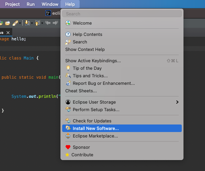Open Eclipse Marketplace
Screen dimensions: 205x171
tap(95, 136)
